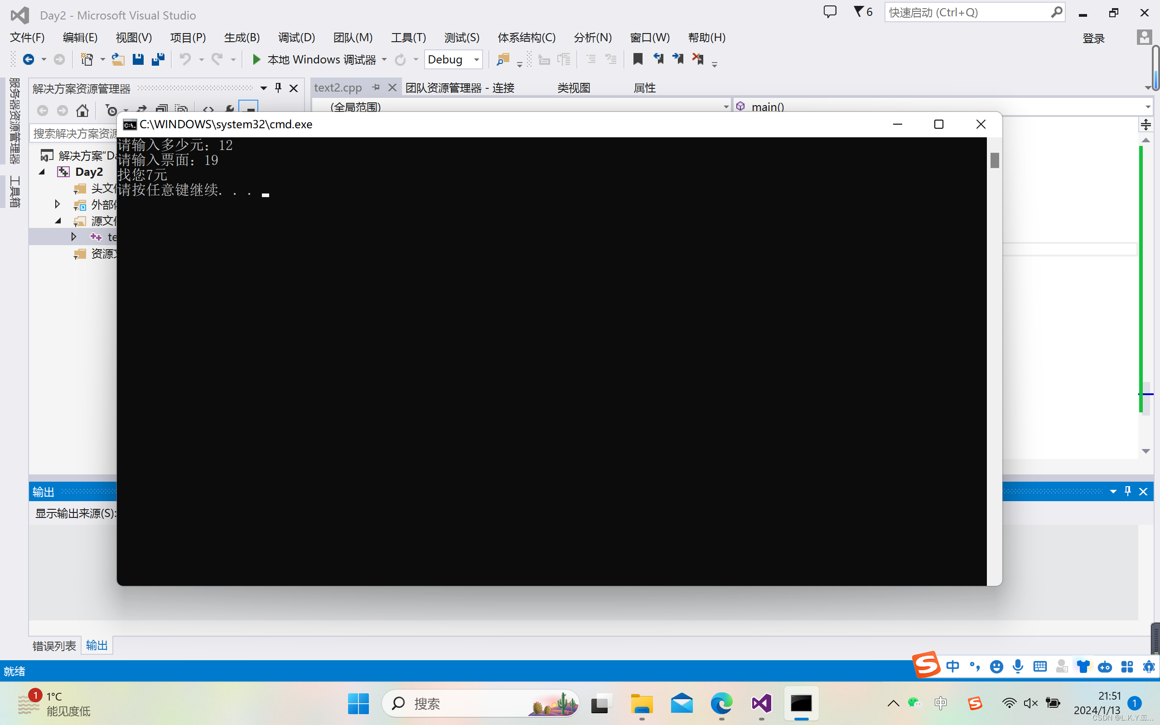Image resolution: width=1160 pixels, height=725 pixels.
Task: Open Sogou skin shirt icon
Action: pos(1083,667)
